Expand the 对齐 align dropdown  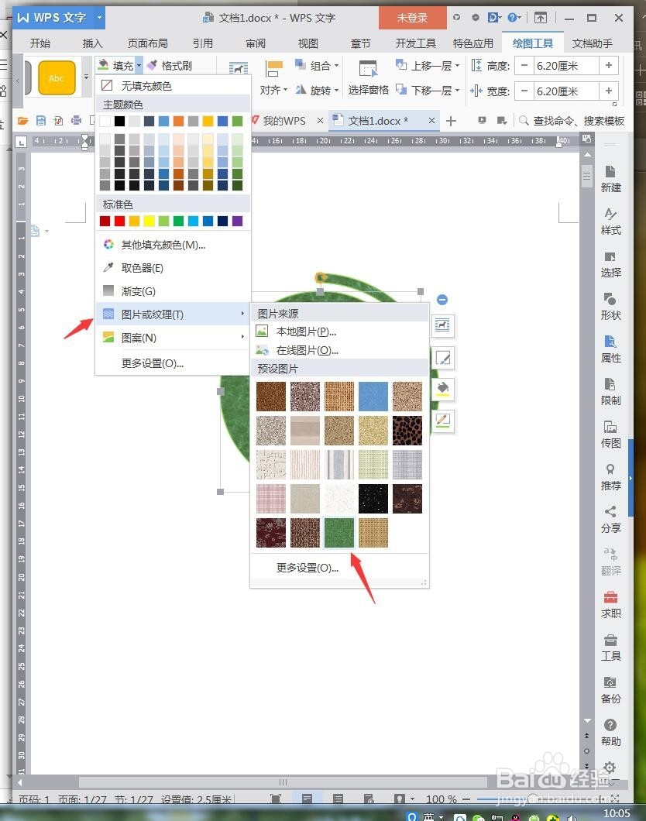coord(286,90)
